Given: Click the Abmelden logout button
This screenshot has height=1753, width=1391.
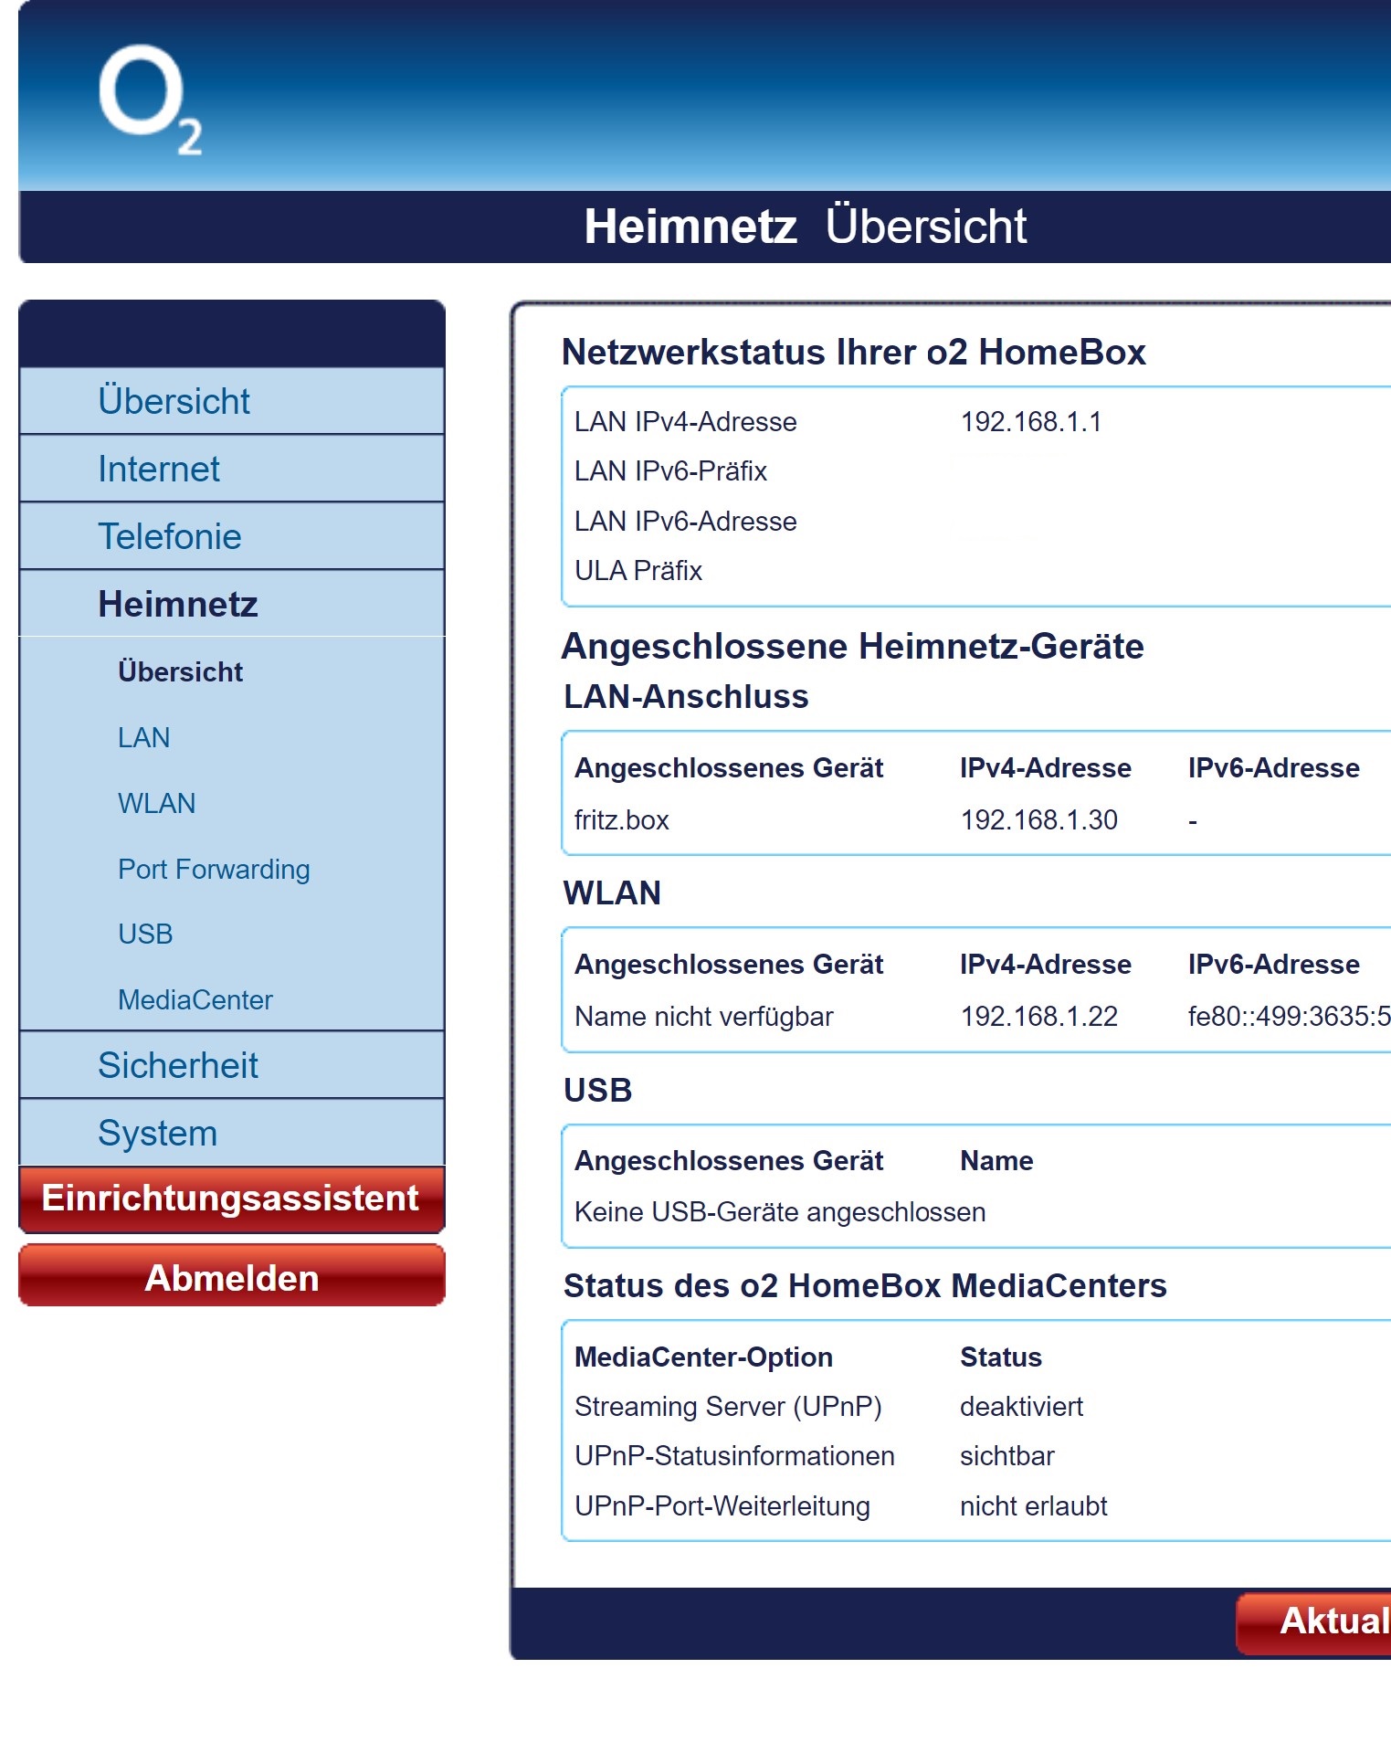Looking at the screenshot, I should (x=231, y=1276).
